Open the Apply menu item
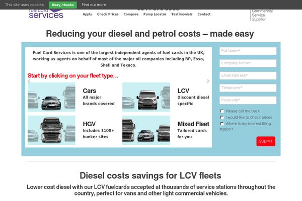 coord(87,14)
